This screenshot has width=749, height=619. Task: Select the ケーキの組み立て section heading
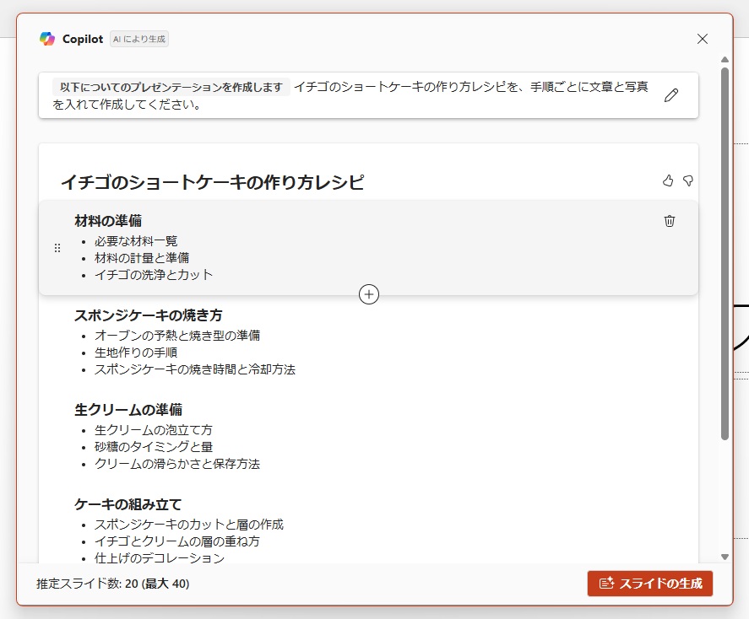click(x=128, y=504)
